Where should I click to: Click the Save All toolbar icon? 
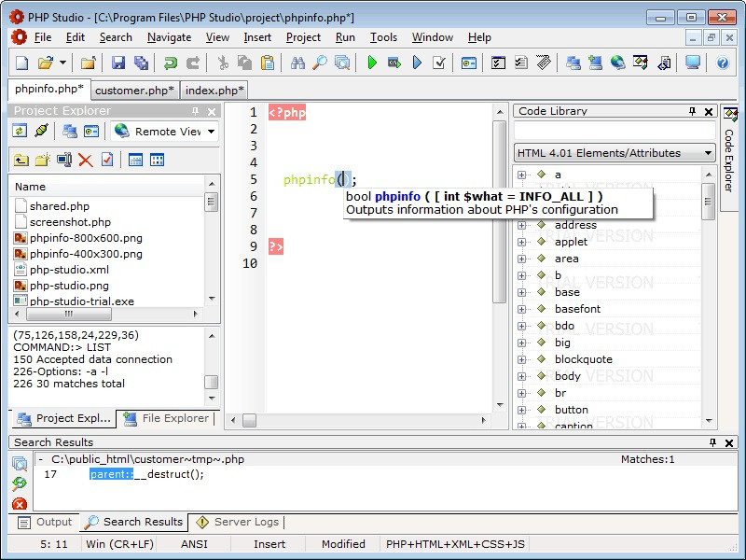click(142, 63)
